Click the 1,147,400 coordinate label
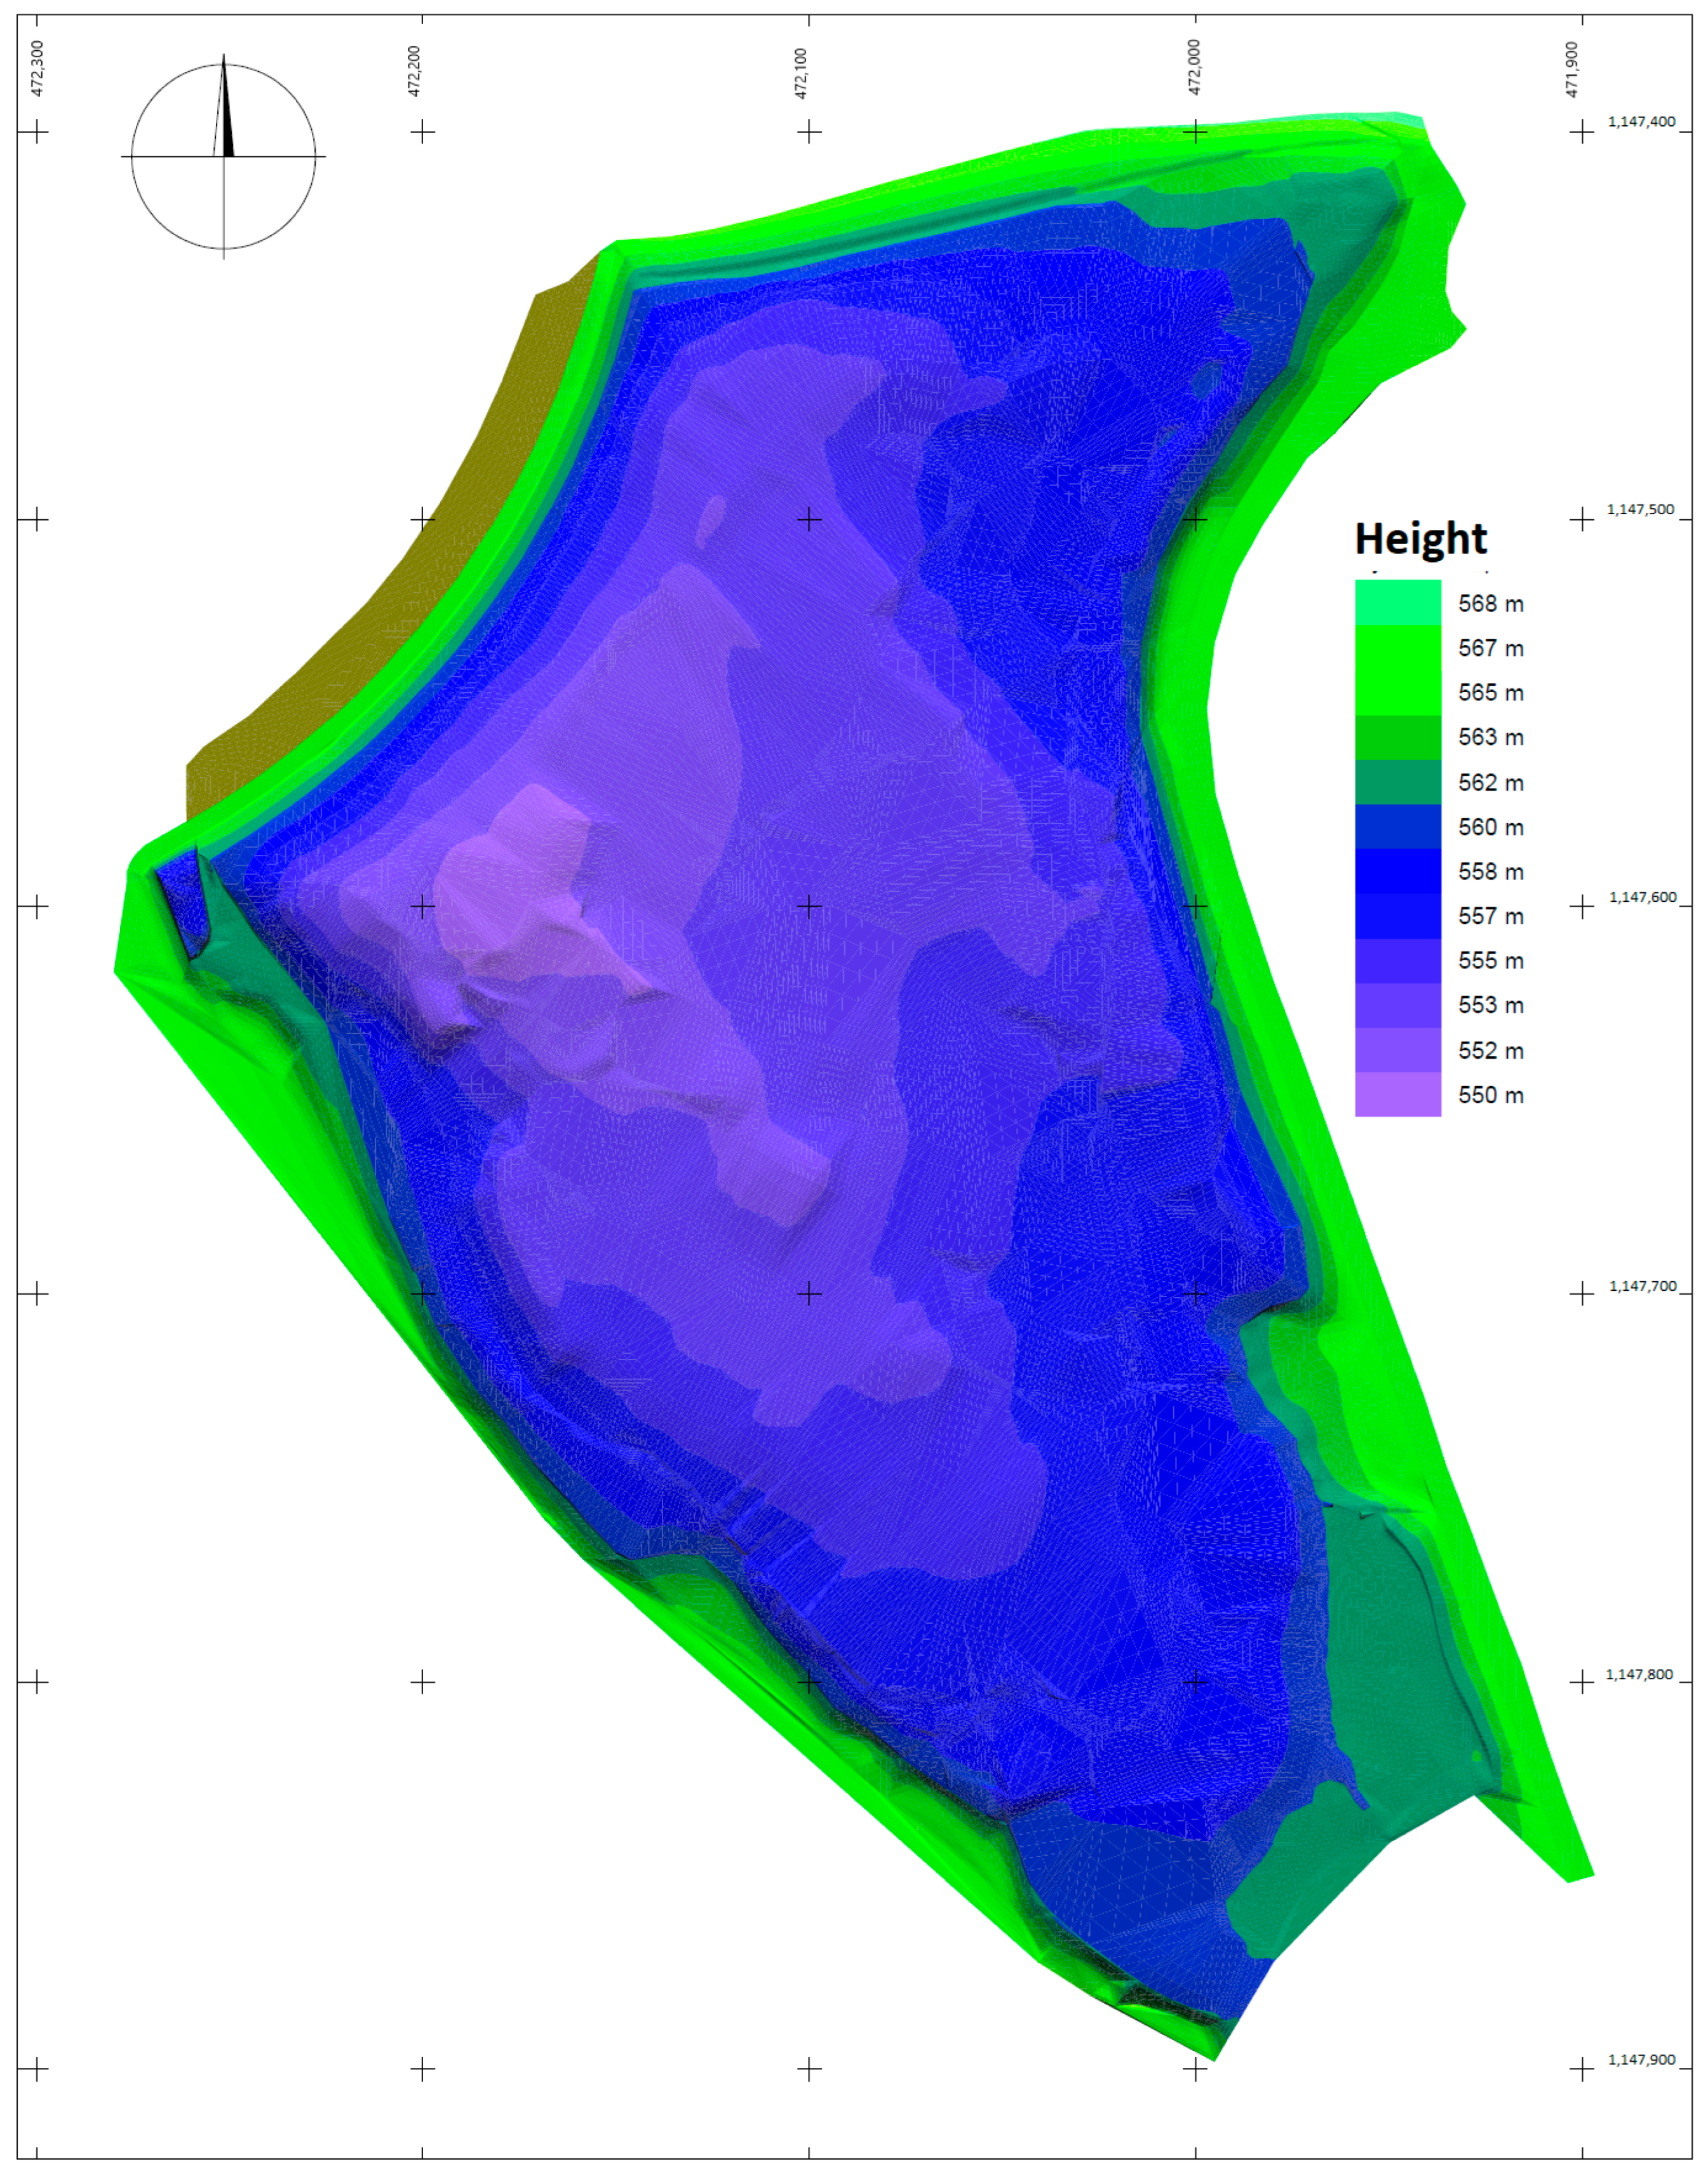This screenshot has width=1708, height=2171. click(1641, 121)
